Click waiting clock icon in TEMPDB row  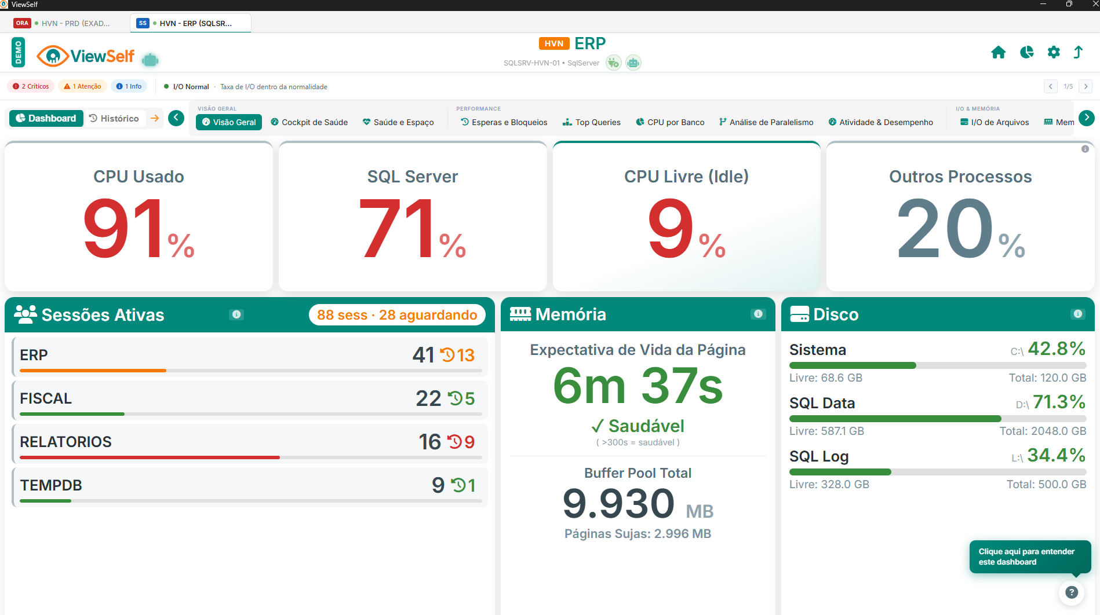coord(458,485)
